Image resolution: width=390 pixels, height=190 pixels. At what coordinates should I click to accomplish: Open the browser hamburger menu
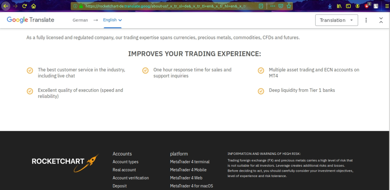click(387, 6)
